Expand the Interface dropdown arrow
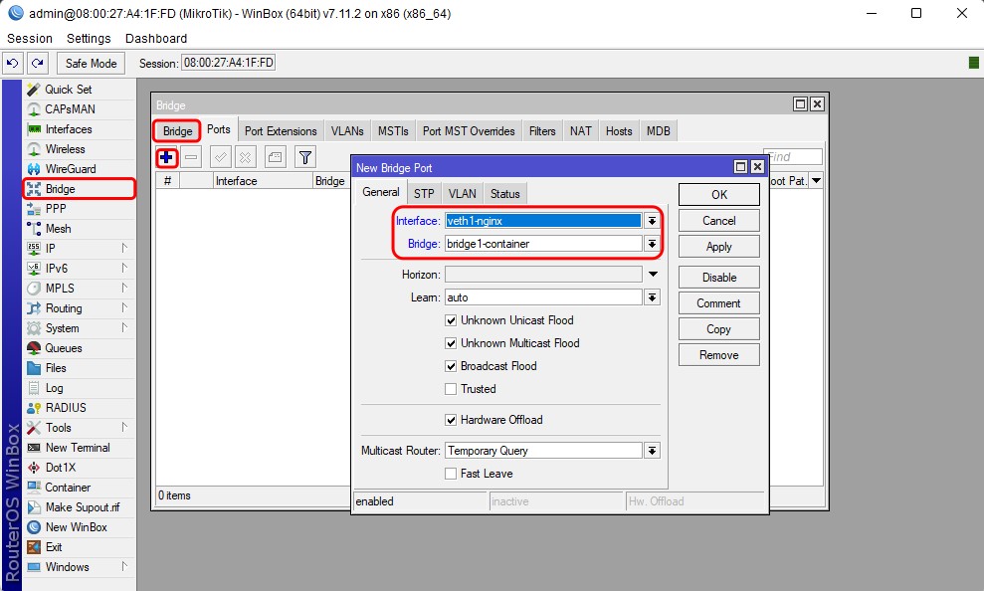 coord(652,221)
